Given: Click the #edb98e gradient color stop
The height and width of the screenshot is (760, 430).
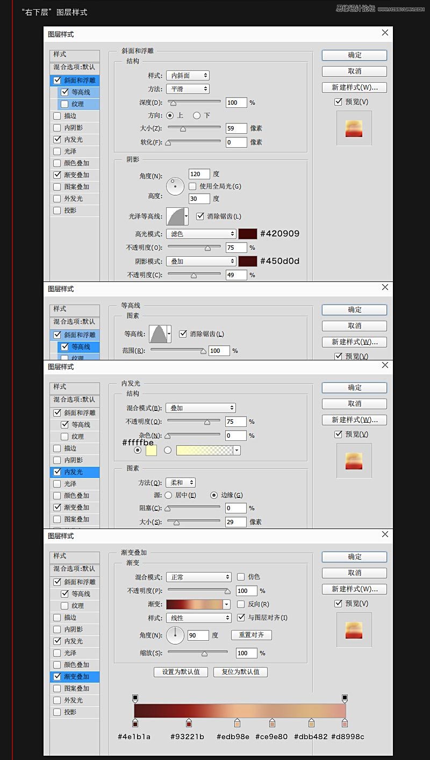Looking at the screenshot, I should [x=237, y=723].
